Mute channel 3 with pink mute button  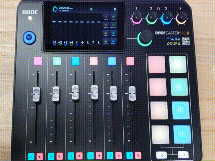(x=80, y=156)
